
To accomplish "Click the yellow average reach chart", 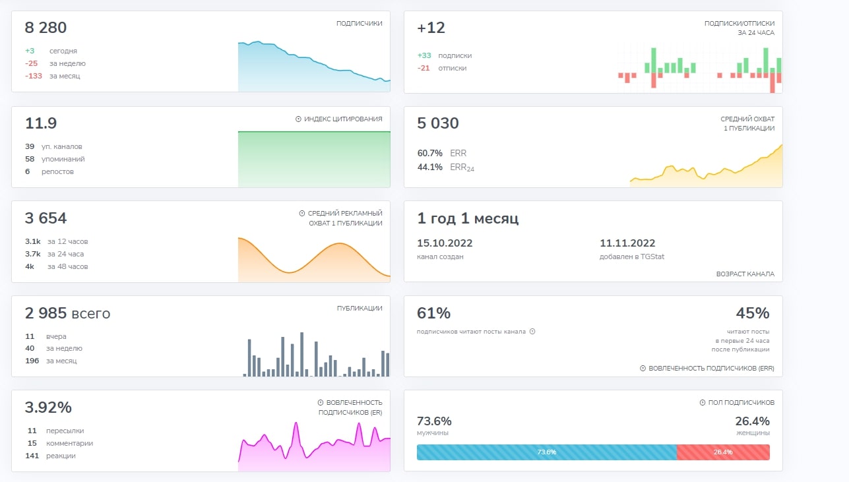I will click(706, 166).
